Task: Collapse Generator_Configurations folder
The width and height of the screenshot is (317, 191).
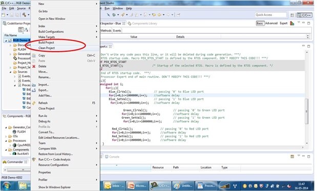Action: [6, 128]
